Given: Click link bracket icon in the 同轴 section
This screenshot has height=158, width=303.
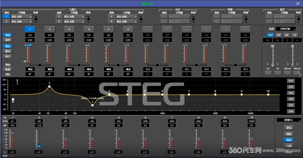Looking at the screenshot, I should [x=246, y=19].
